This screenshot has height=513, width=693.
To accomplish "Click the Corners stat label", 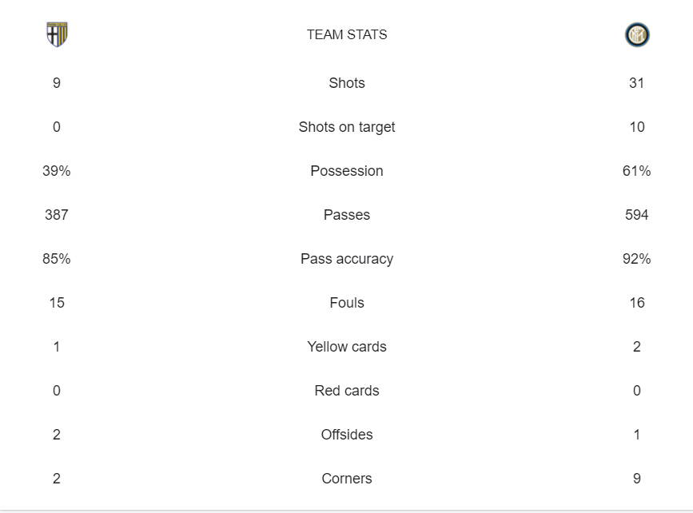I will pyautogui.click(x=347, y=479).
